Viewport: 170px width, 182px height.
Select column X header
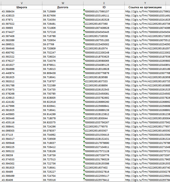pyautogui.click(x=104, y=3)
